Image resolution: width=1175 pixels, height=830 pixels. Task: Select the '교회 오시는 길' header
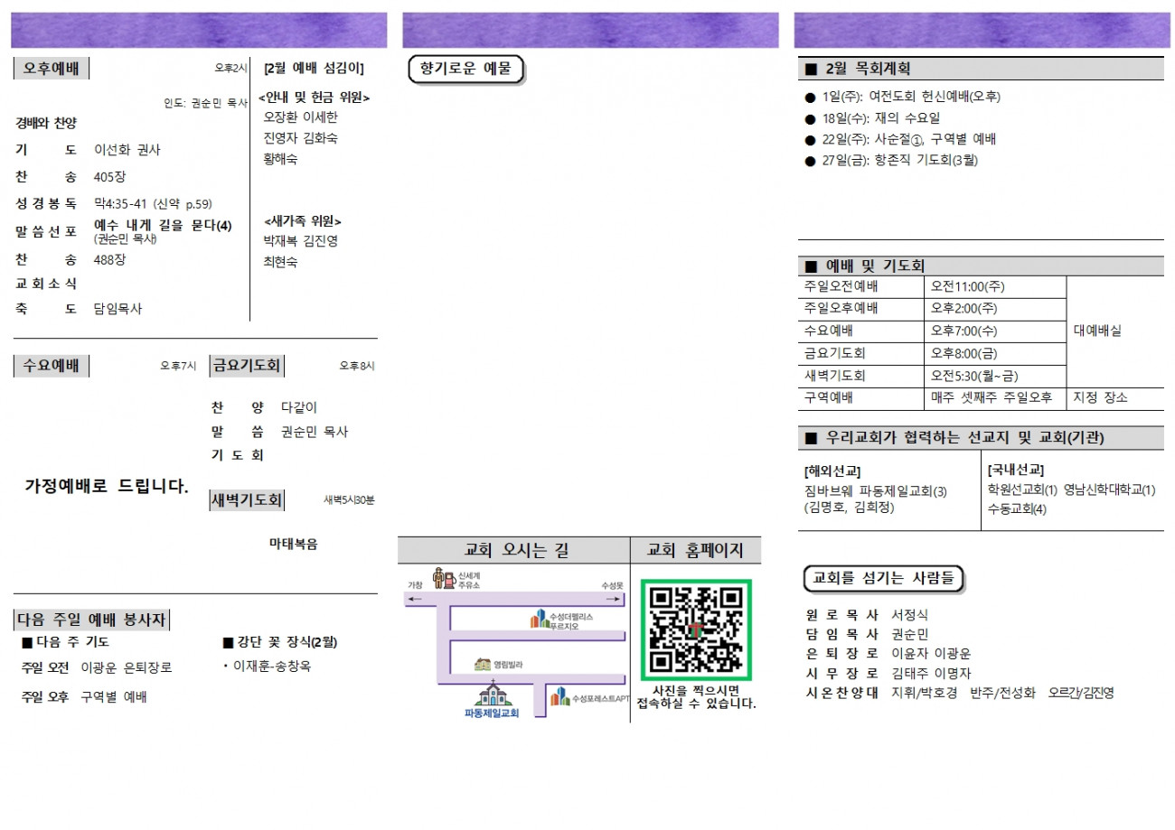coord(516,549)
